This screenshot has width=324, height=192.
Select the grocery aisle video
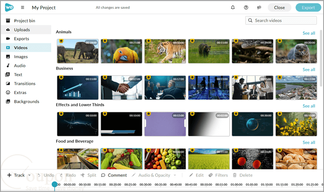pyautogui.click(x=78, y=159)
